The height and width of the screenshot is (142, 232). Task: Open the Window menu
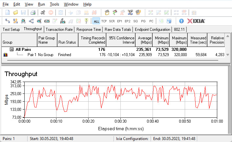pyautogui.click(x=71, y=4)
